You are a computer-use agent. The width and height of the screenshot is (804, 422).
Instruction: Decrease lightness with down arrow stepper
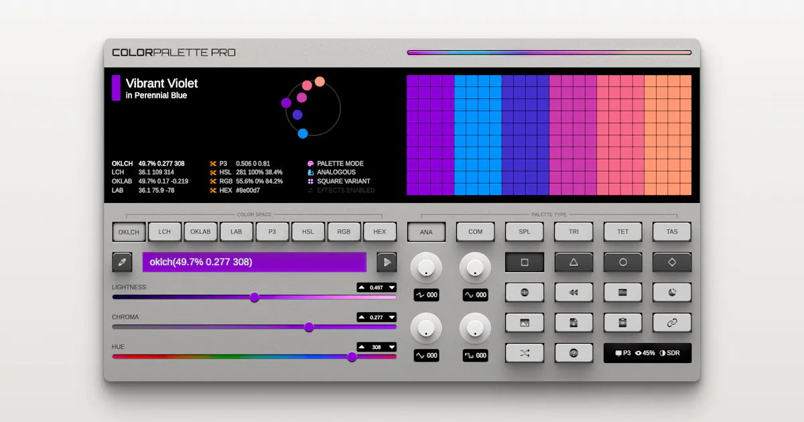click(391, 287)
